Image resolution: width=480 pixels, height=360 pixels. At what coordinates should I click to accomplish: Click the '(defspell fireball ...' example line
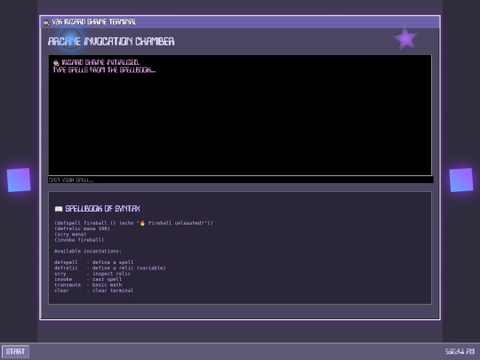[x=133, y=223]
